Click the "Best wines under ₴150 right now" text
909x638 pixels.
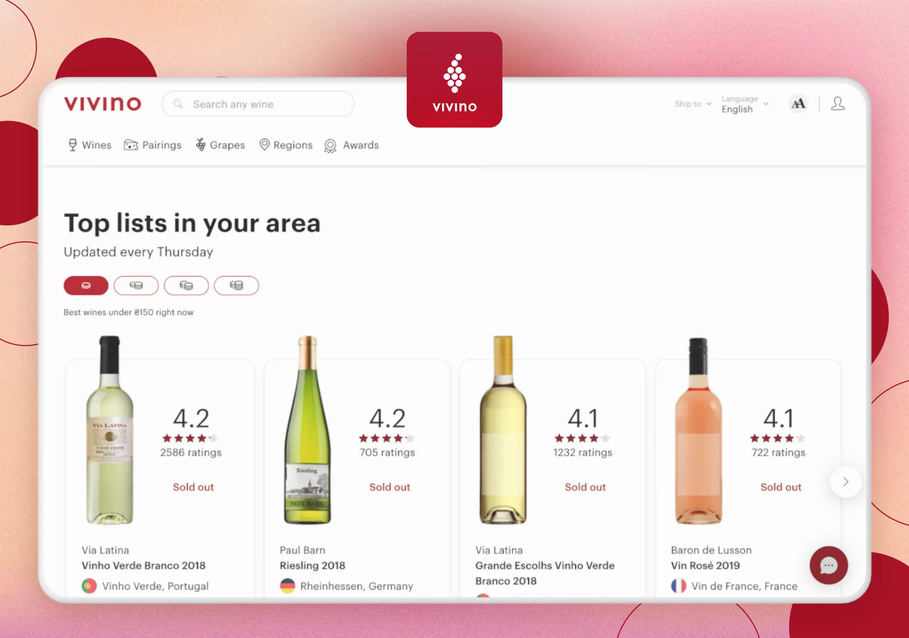tap(129, 312)
